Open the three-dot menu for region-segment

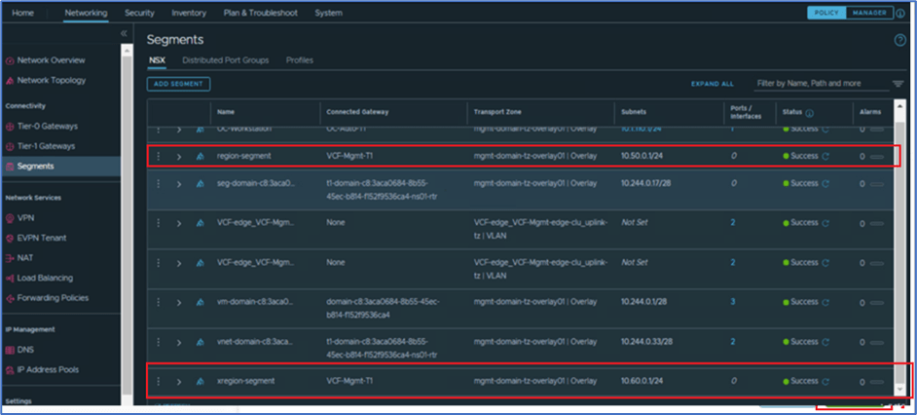pos(159,156)
